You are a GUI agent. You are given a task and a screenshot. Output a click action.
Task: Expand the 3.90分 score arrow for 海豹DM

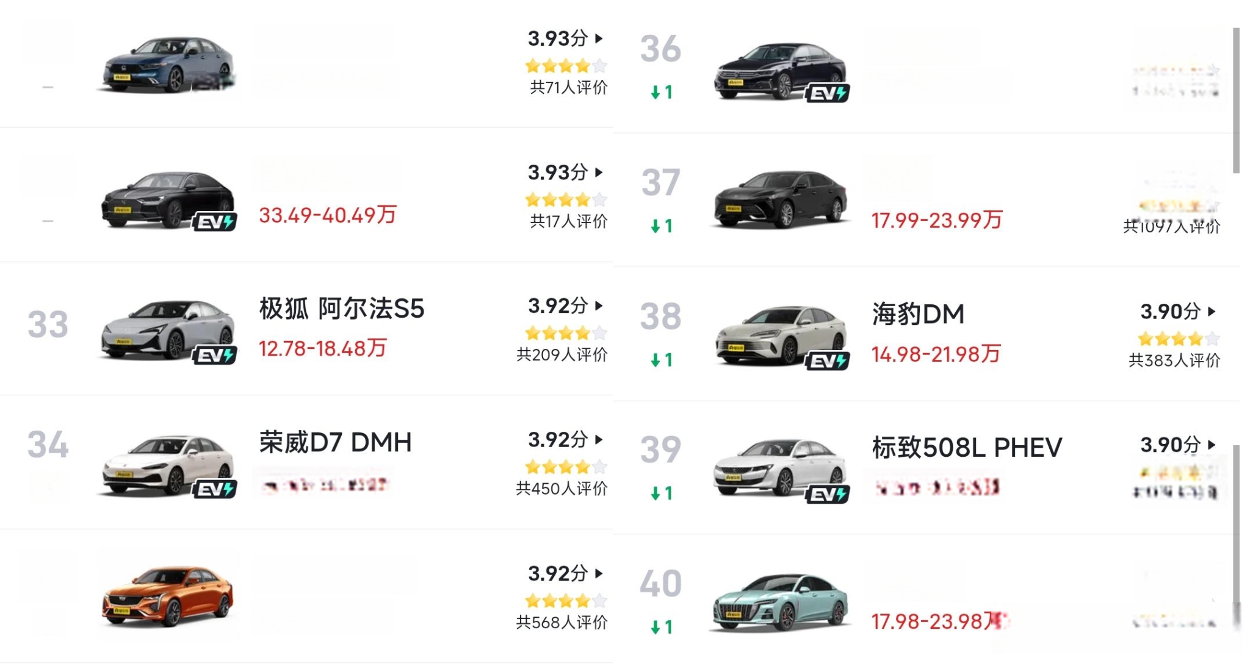pyautogui.click(x=1212, y=312)
